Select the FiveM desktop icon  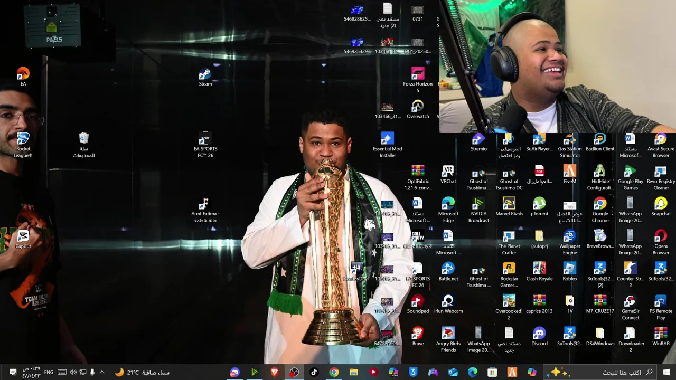point(570,174)
